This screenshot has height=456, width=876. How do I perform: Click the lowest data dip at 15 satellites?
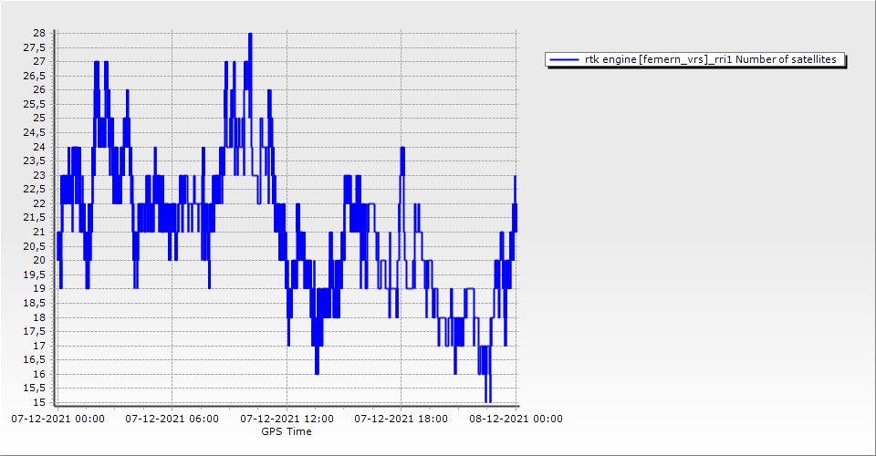click(488, 400)
